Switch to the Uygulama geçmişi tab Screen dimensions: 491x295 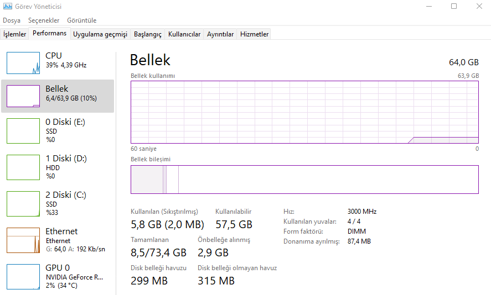click(x=100, y=34)
